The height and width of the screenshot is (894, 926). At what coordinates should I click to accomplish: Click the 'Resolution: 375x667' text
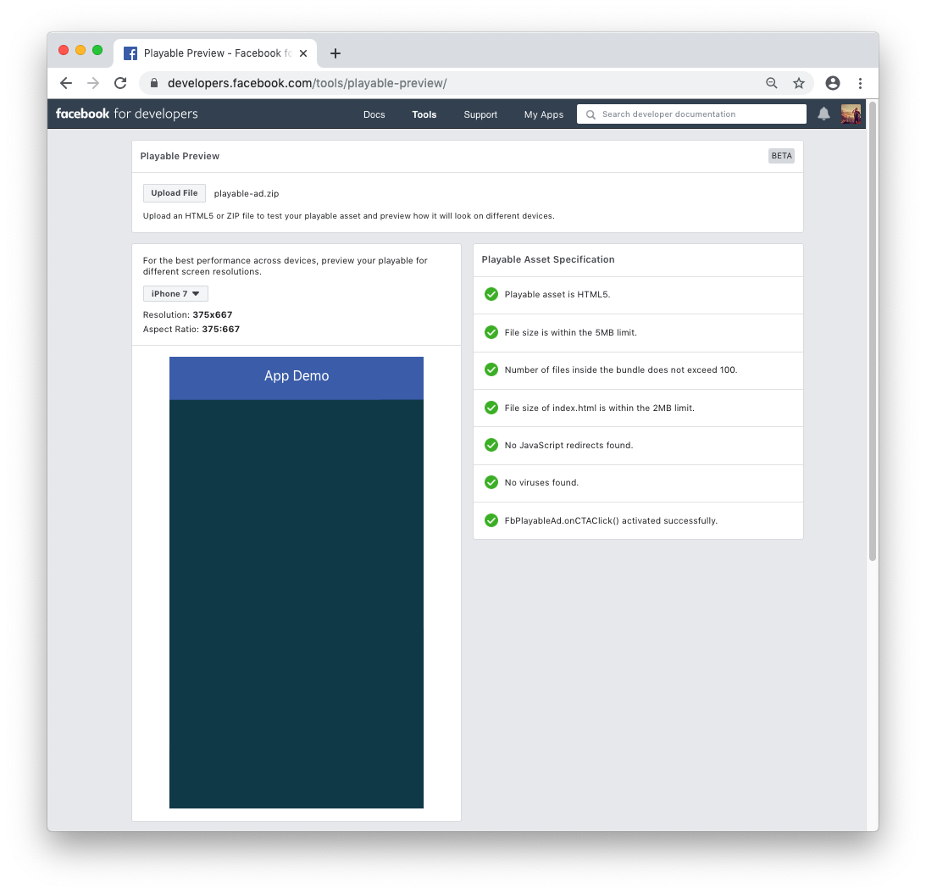click(188, 315)
